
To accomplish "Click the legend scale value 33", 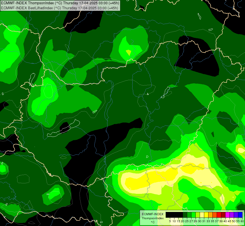I will point(208,221).
